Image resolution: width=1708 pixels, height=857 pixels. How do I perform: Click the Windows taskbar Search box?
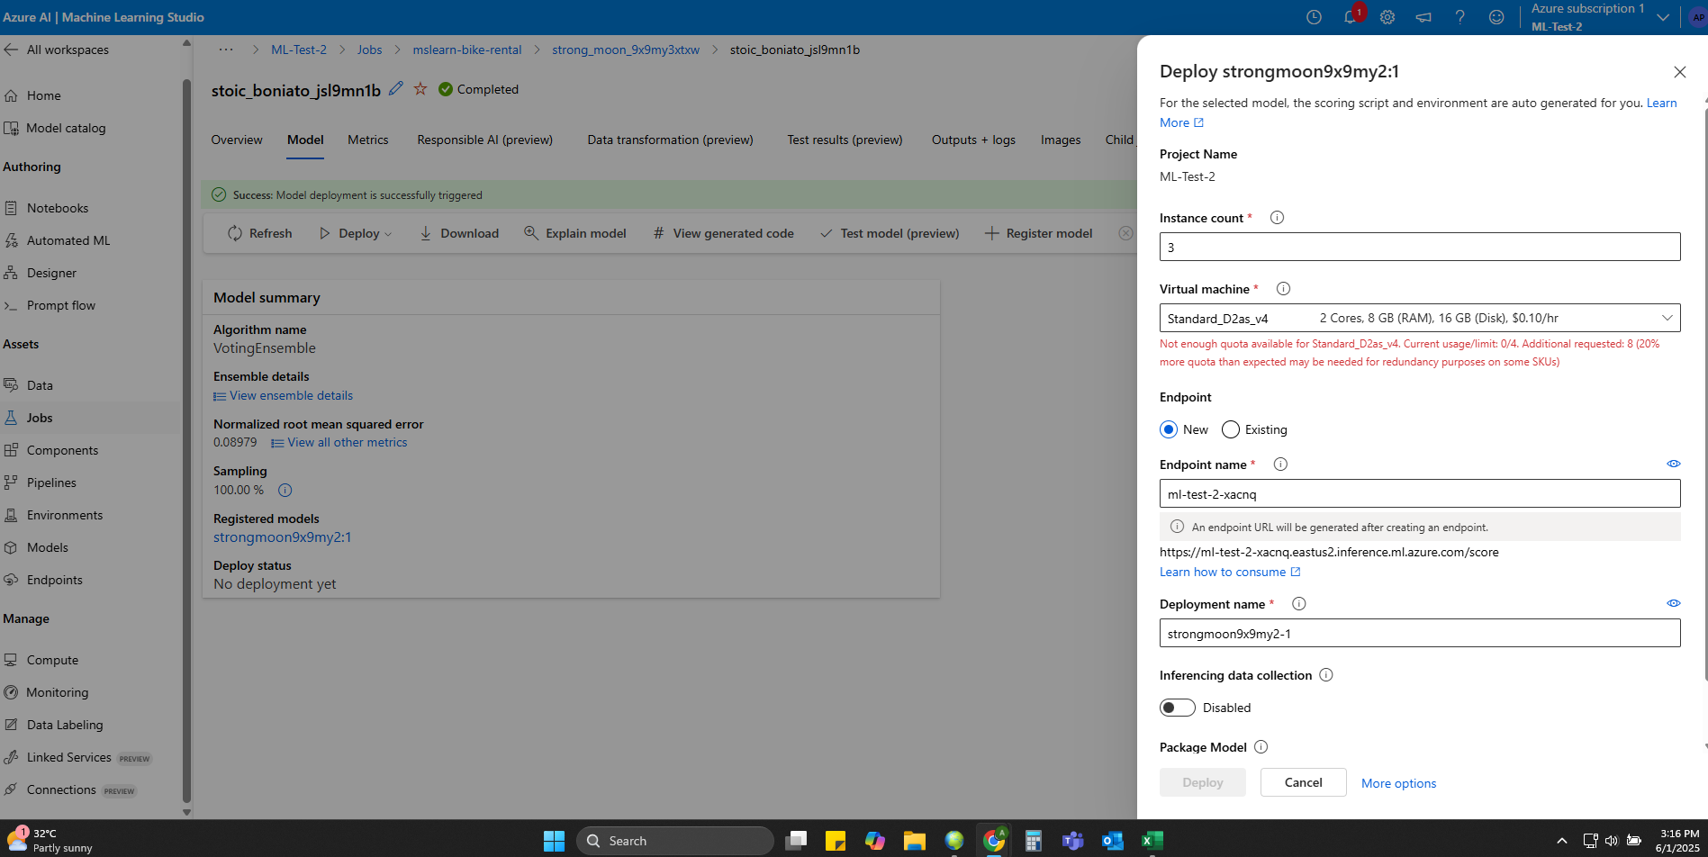point(675,841)
